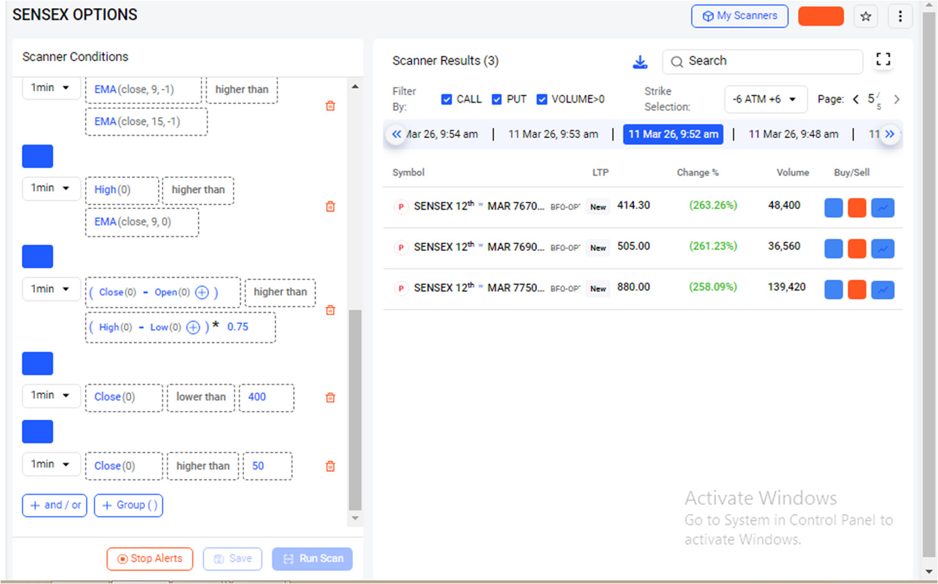The height and width of the screenshot is (584, 938).
Task: Uncheck the CALL filter checkbox
Action: (446, 100)
